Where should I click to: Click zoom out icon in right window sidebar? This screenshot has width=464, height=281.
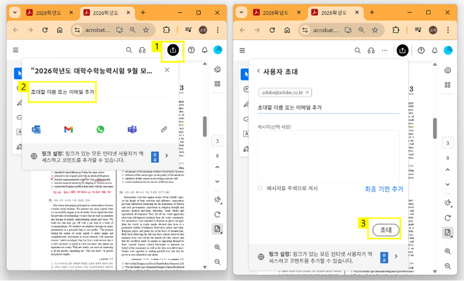(x=448, y=266)
